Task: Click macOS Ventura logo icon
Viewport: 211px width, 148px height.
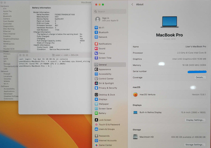Action: click(135, 95)
